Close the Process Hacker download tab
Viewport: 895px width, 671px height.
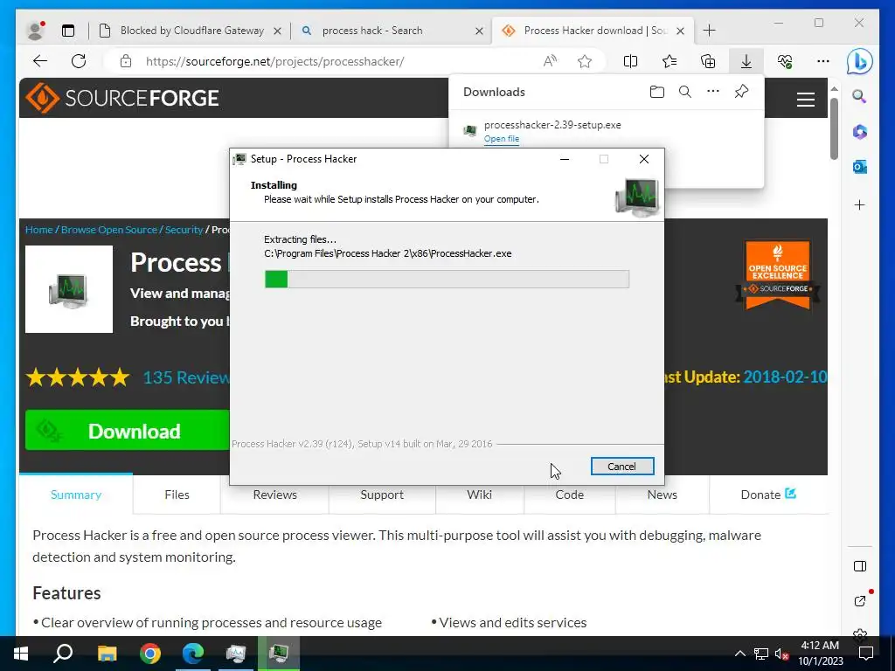(680, 31)
